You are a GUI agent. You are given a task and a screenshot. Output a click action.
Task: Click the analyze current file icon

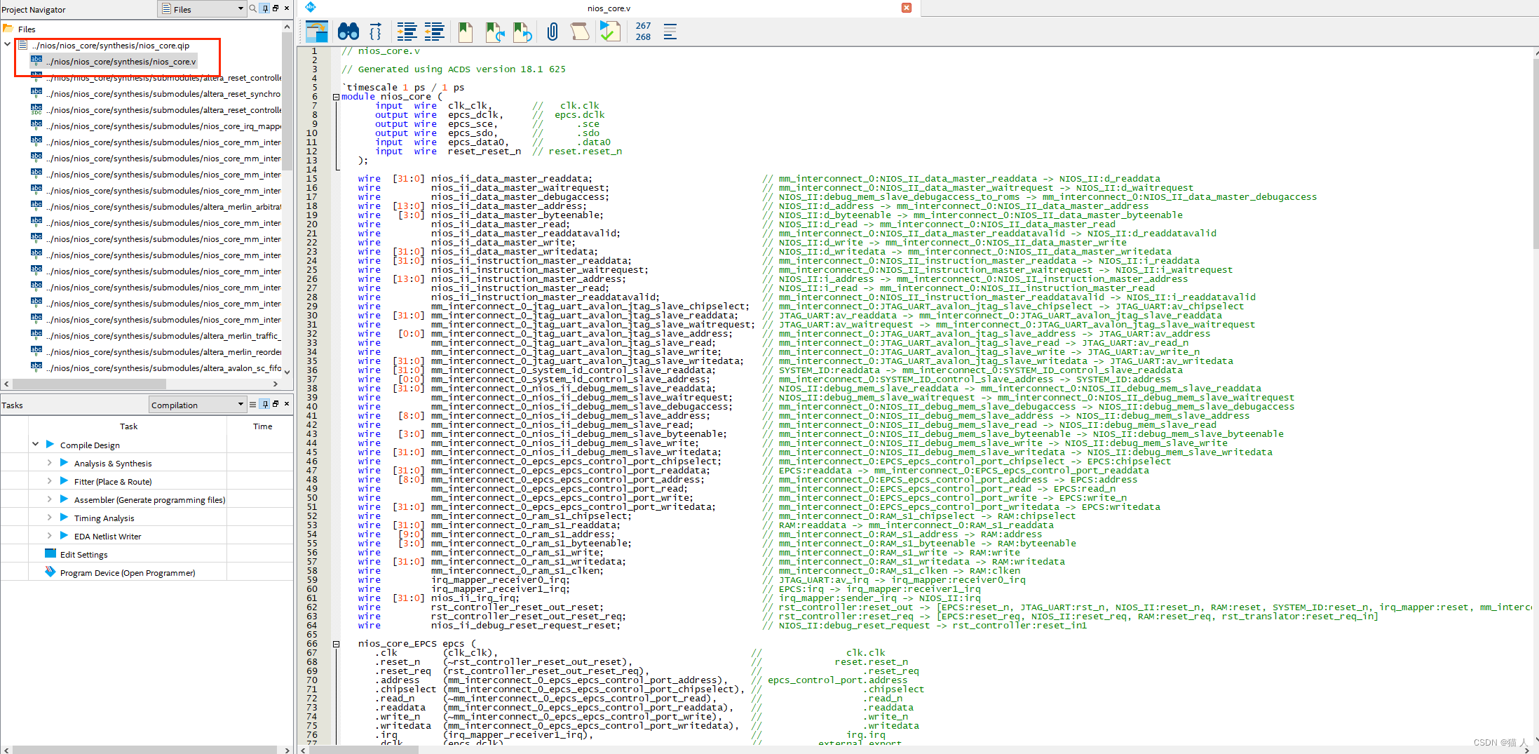pyautogui.click(x=610, y=32)
